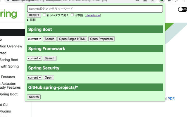This screenshot has width=187, height=117.
Task: Enable the 新しいタブで開く checkbox
Action: coord(44,15)
